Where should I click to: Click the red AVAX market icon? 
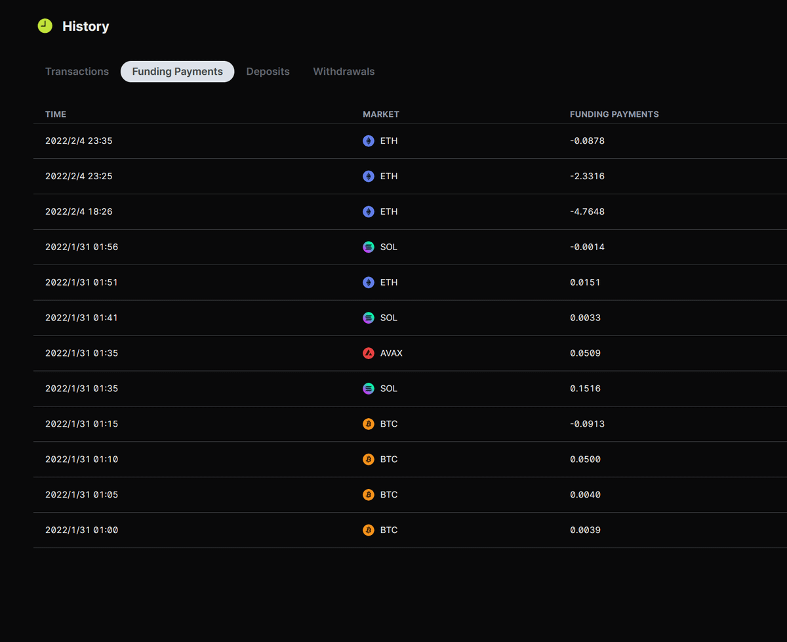point(369,353)
